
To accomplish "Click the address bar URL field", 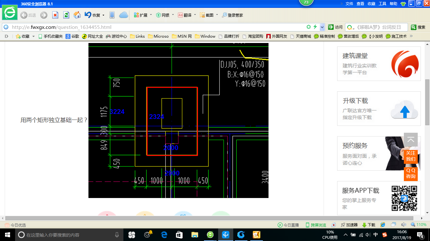I will click(154, 27).
